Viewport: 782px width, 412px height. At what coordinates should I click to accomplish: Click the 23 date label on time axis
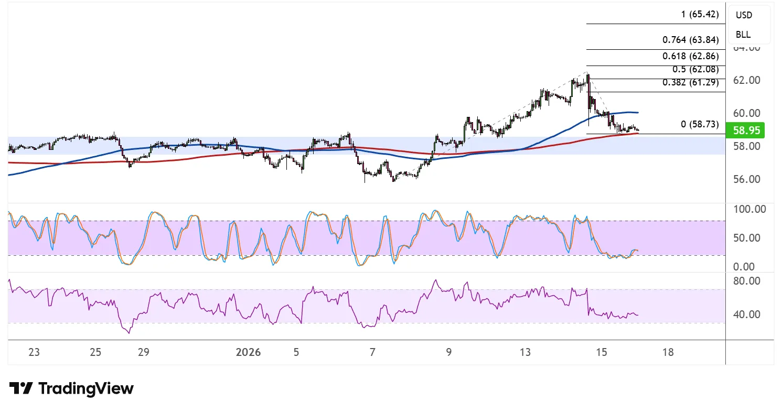(x=34, y=352)
